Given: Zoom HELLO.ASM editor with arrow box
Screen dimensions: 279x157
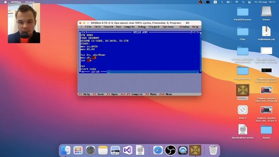Looking at the screenshot, I should 196,32.
